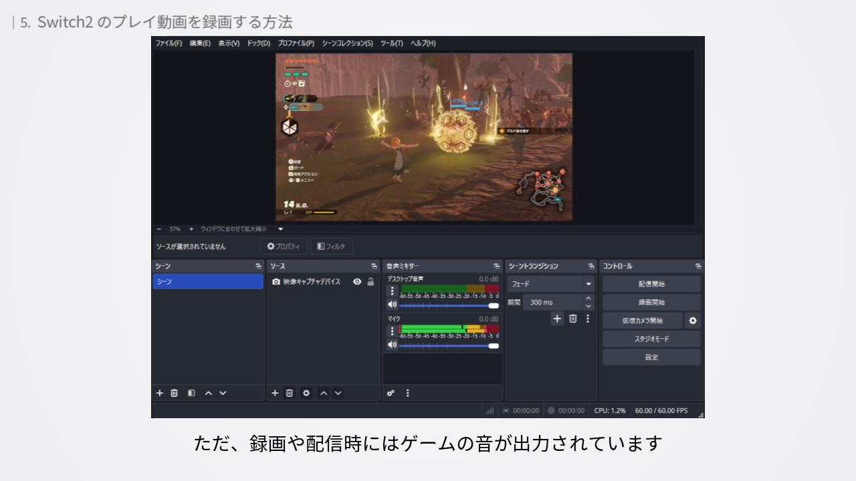Viewport: 856px width, 481px height.
Task: Move source up with arrow icon
Action: click(324, 393)
